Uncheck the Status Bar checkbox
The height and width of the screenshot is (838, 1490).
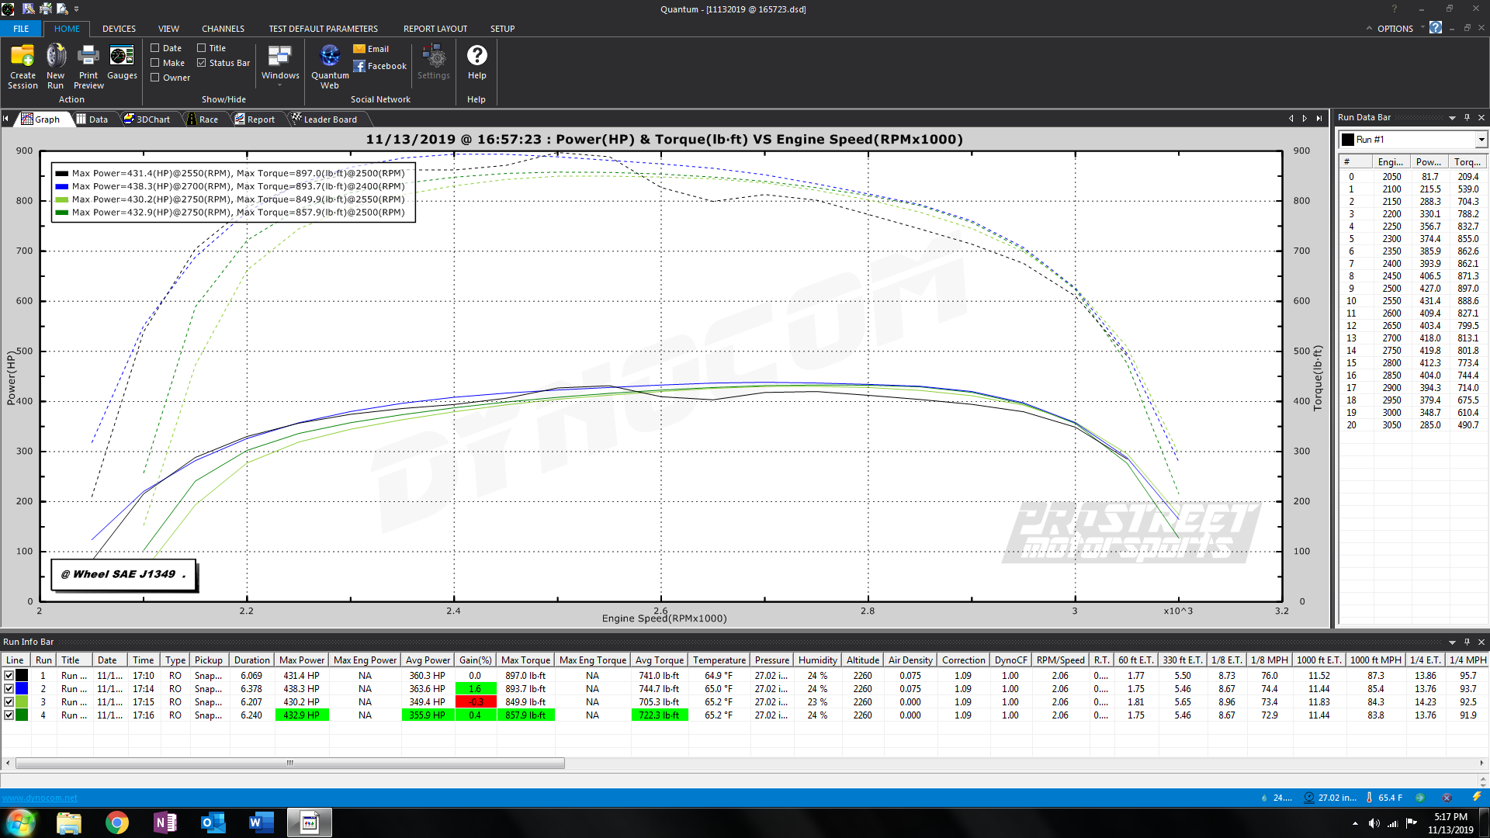202,63
